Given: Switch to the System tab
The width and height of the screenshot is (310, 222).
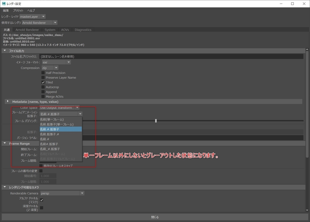Looking at the screenshot, I should click(50, 30).
